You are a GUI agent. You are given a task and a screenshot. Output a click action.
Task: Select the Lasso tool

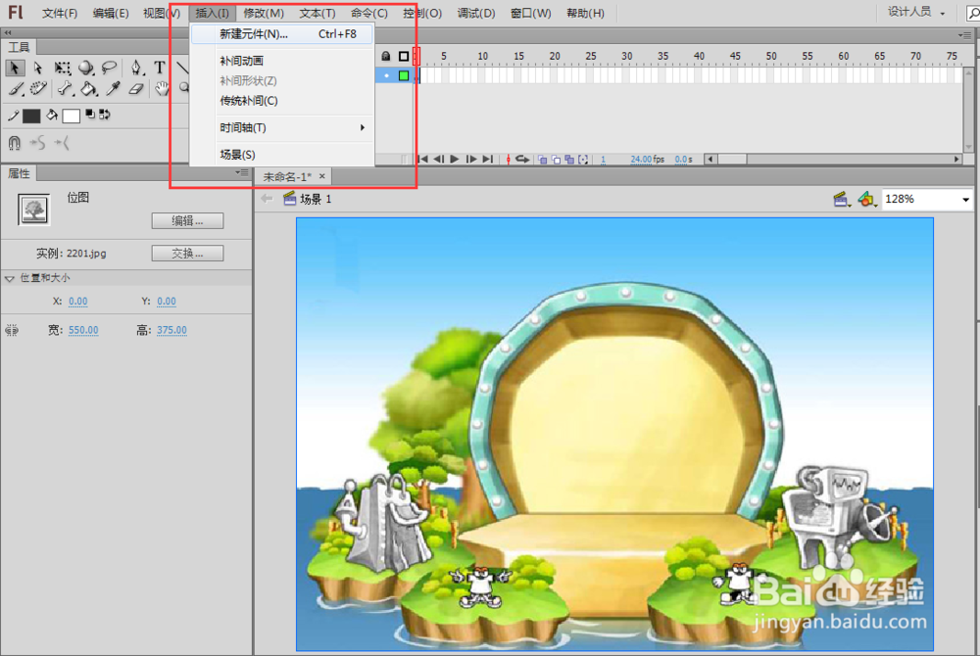coord(110,68)
